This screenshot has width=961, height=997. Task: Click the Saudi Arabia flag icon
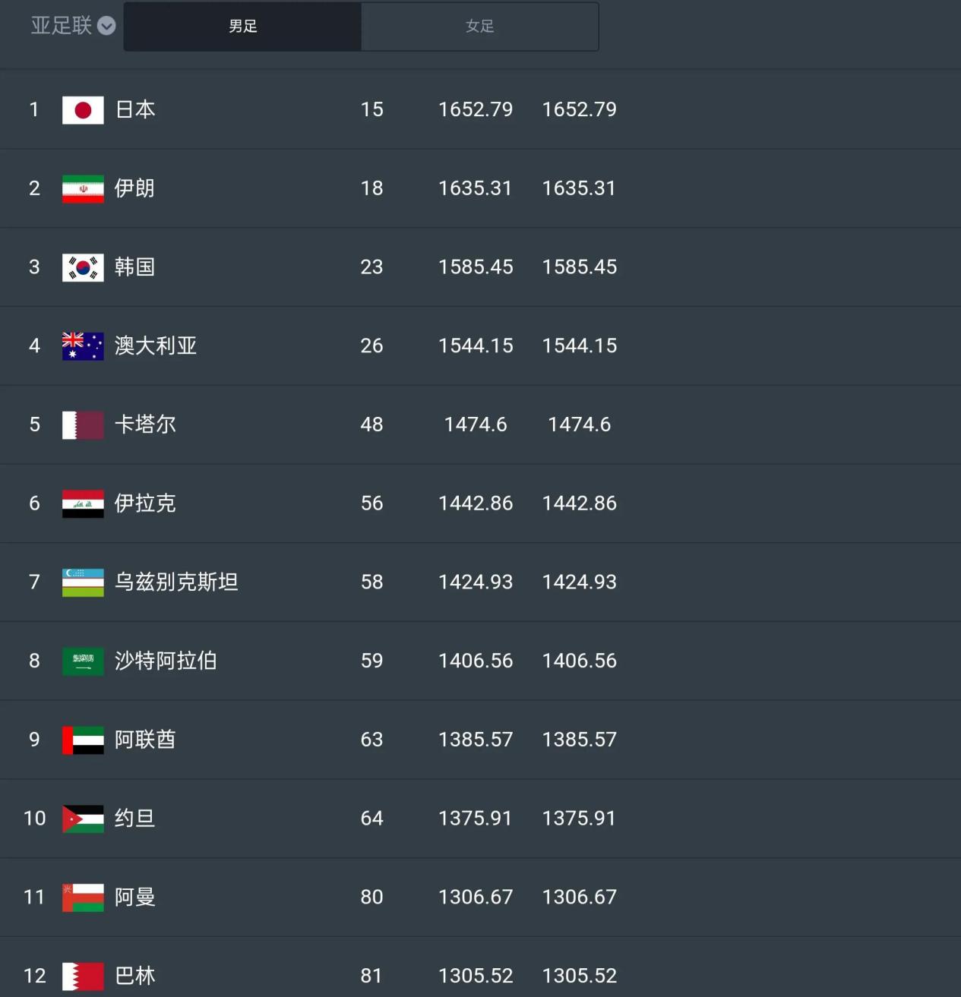coord(83,661)
